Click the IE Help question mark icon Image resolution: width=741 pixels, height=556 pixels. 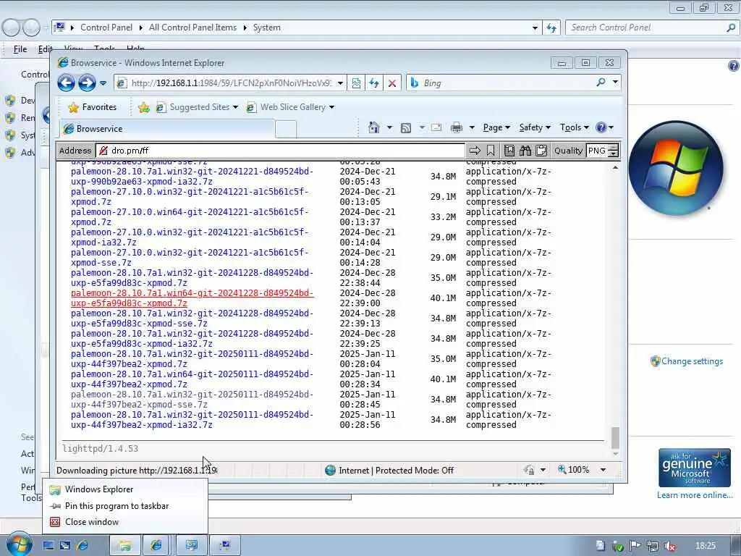(x=601, y=127)
